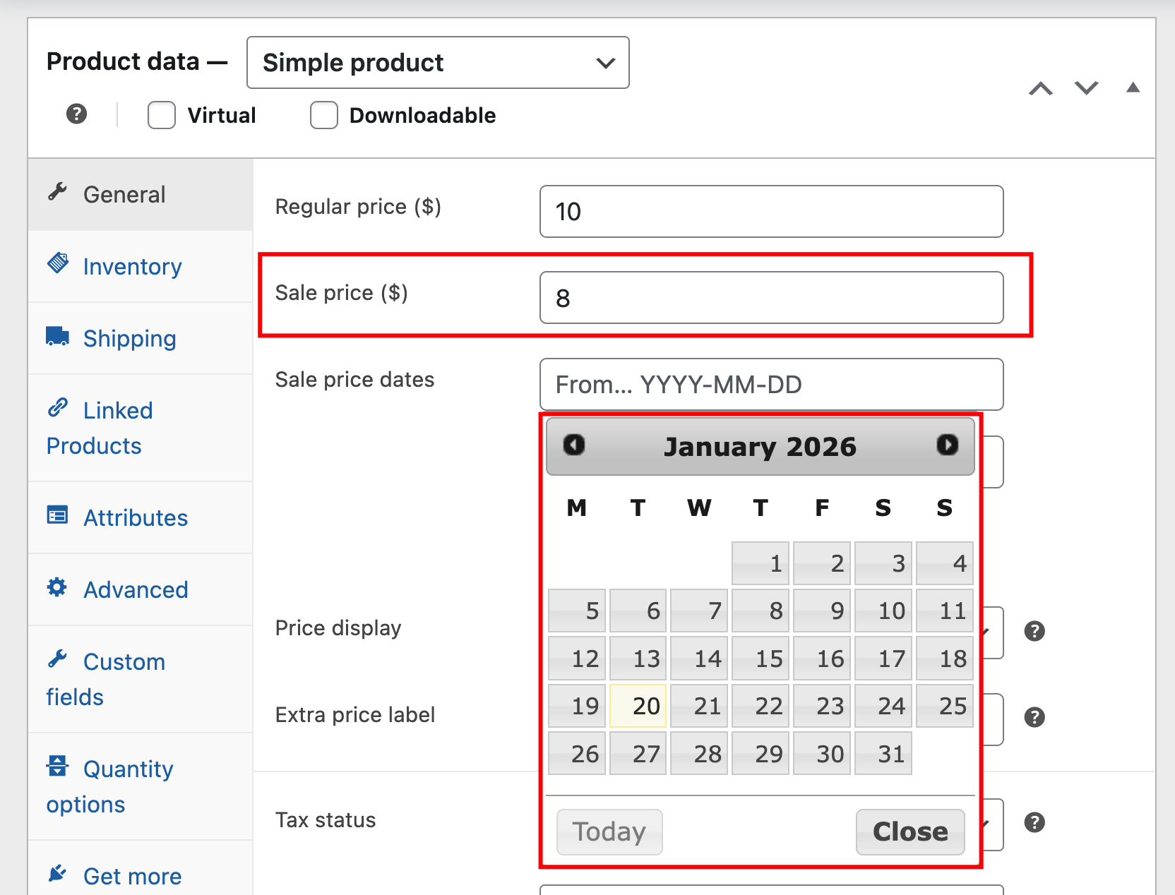Click the help icon beside Product data

point(76,114)
